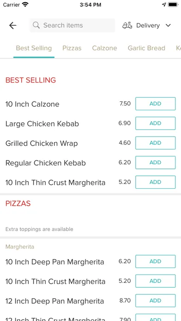Add Grilled Chicken Wrap to order
The width and height of the screenshot is (181, 321).
coord(156,143)
